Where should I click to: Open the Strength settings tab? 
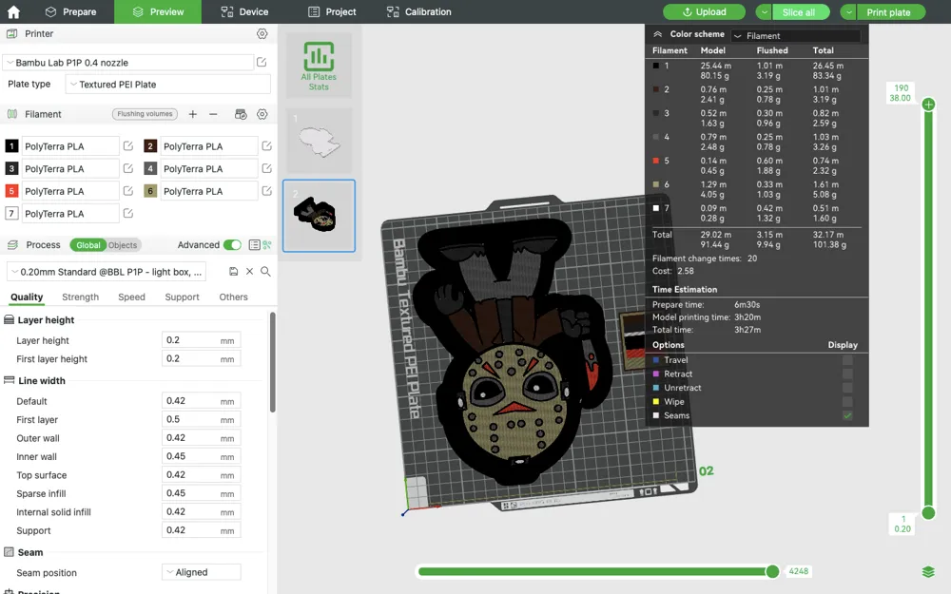[x=80, y=297]
